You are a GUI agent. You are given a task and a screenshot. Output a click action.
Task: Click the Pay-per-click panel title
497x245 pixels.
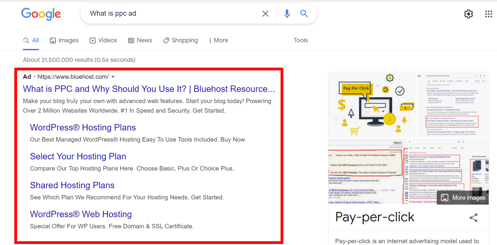pos(375,217)
